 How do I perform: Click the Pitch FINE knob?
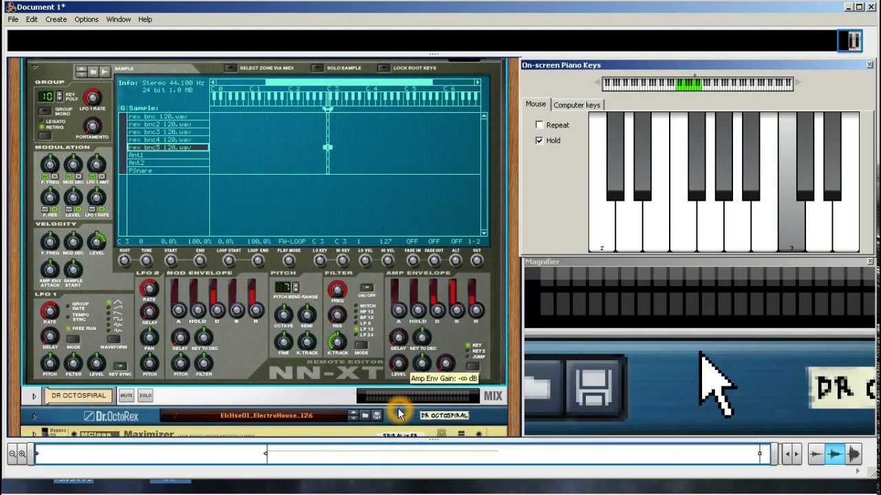(284, 342)
